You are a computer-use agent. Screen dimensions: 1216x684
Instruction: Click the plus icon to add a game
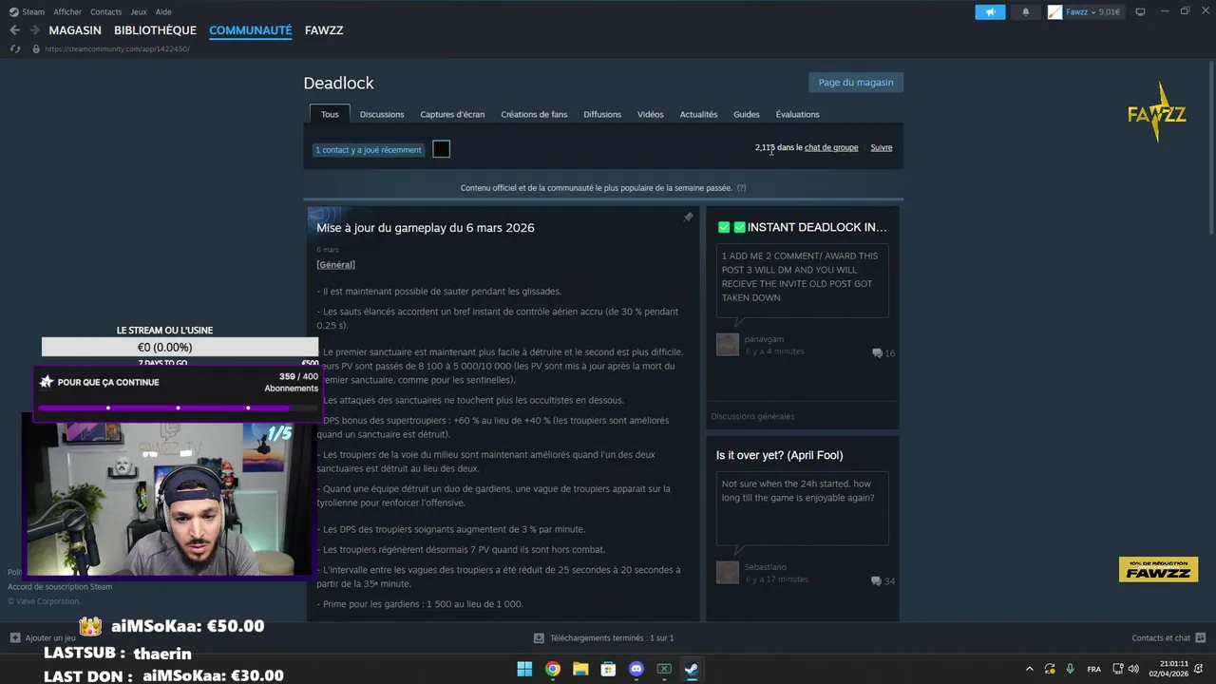coord(15,637)
